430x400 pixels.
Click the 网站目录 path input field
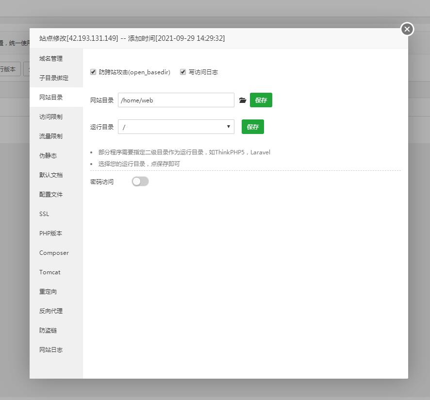(x=176, y=100)
